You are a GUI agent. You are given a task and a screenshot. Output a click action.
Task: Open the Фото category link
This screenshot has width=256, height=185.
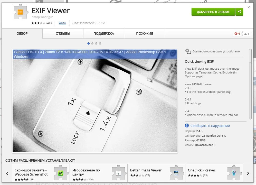62,23
